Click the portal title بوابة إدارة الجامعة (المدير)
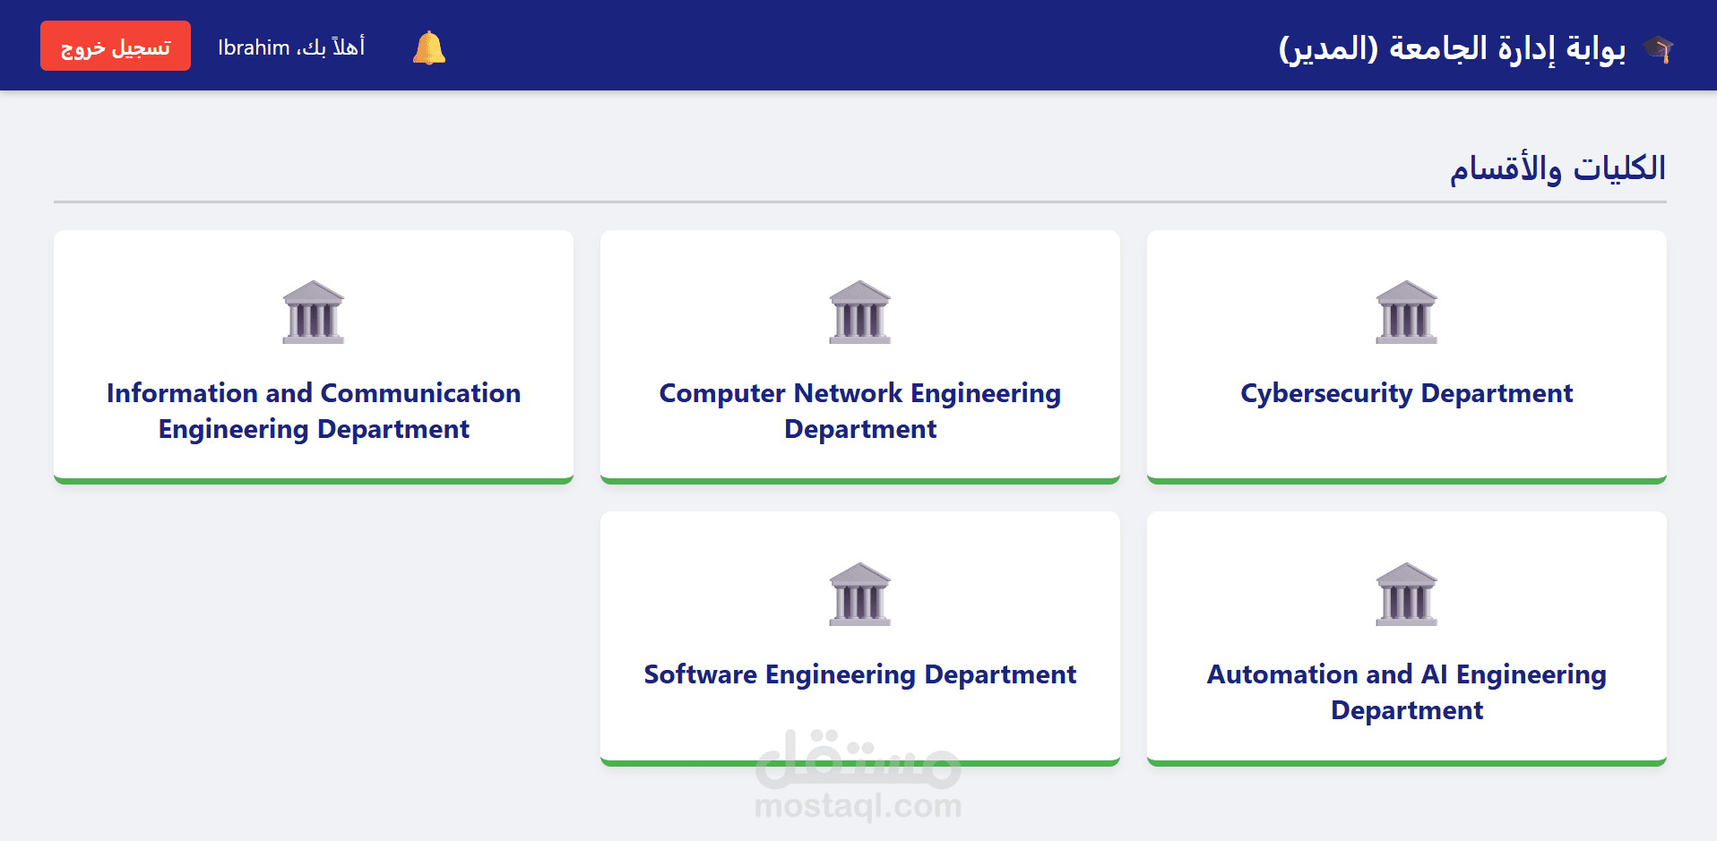 pyautogui.click(x=1452, y=48)
